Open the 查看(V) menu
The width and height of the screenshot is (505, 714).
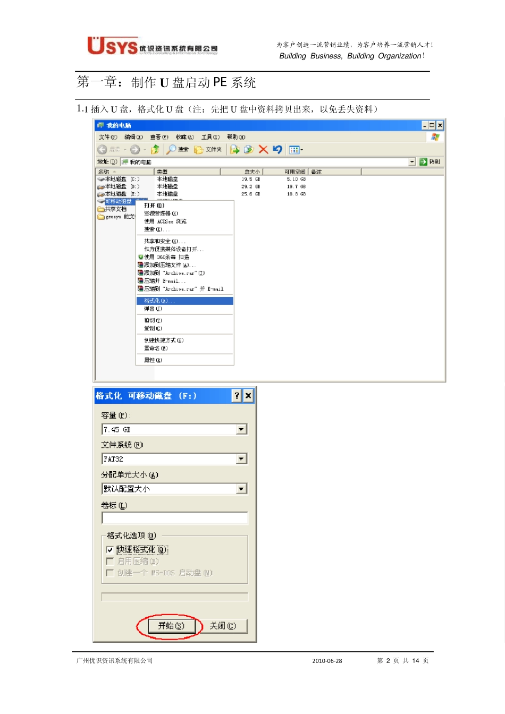tap(159, 137)
